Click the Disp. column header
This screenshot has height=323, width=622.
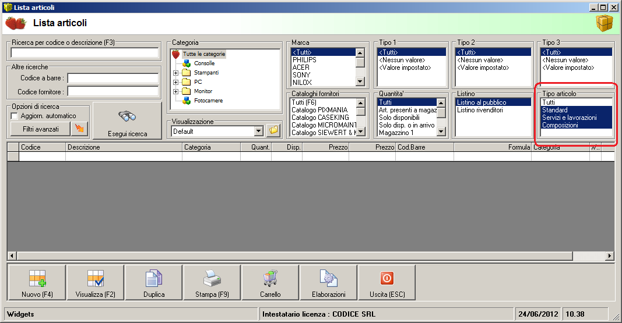pos(287,147)
